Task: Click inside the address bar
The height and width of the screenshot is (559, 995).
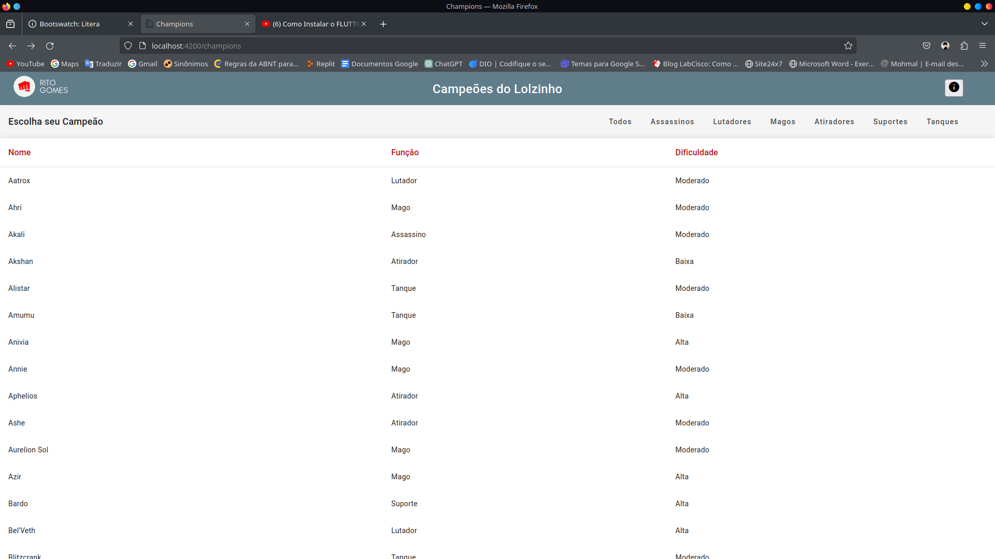Action: pyautogui.click(x=363, y=46)
